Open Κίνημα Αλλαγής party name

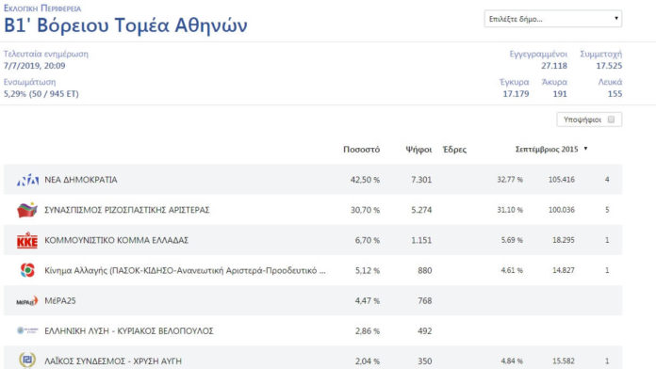coord(185,271)
